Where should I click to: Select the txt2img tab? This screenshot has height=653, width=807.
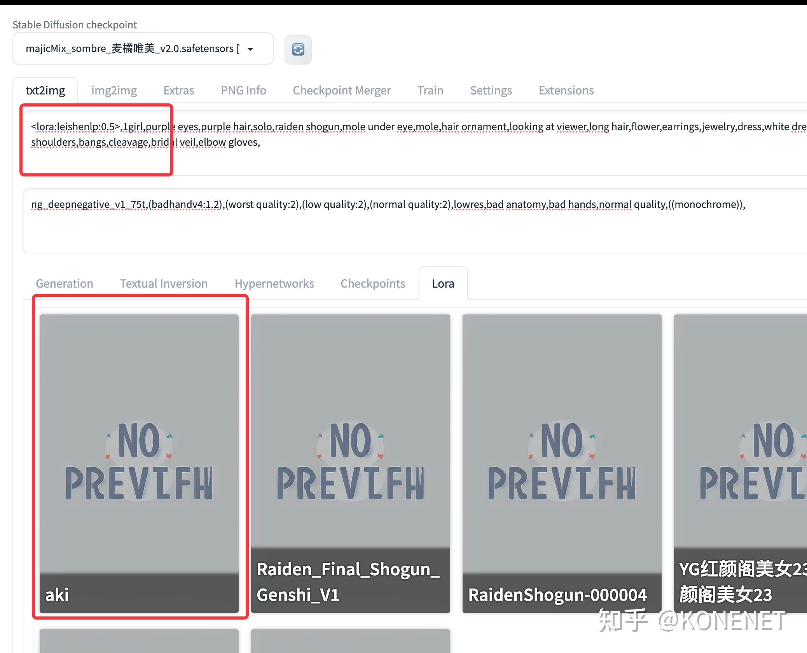[x=45, y=90]
